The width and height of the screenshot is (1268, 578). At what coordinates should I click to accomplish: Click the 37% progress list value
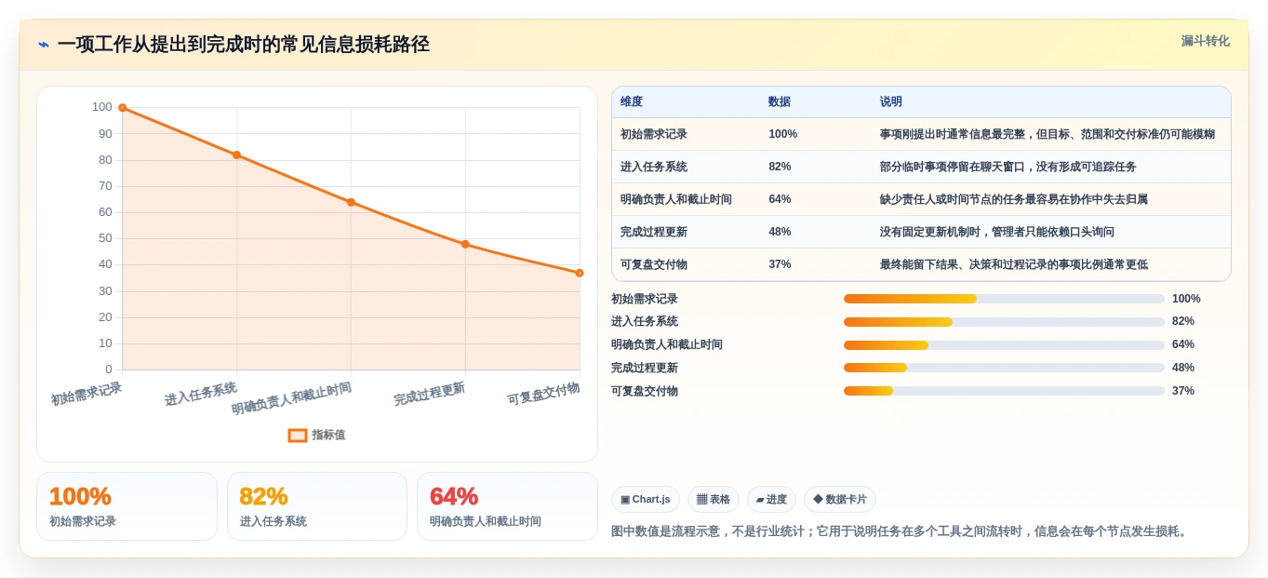click(x=1183, y=391)
